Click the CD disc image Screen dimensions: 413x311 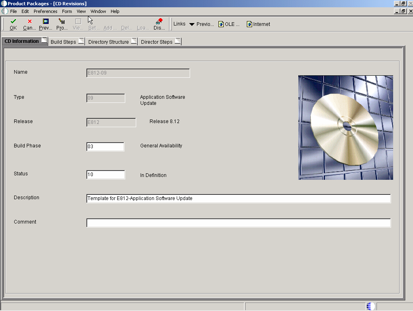(x=345, y=127)
